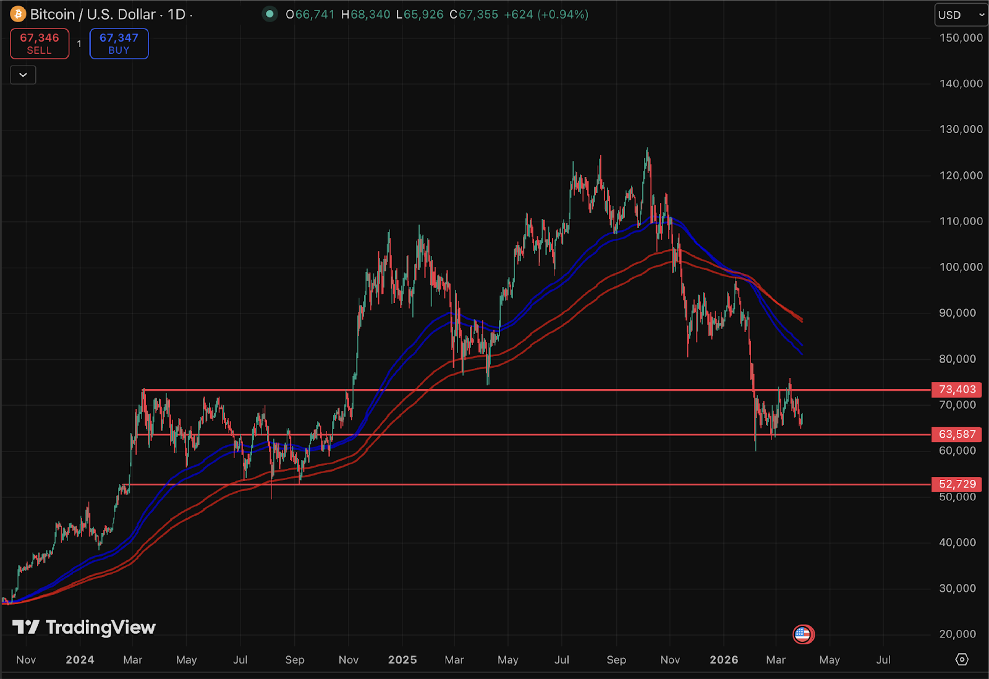Click the 1D interval label in title
Image resolution: width=989 pixels, height=679 pixels.
pyautogui.click(x=176, y=14)
